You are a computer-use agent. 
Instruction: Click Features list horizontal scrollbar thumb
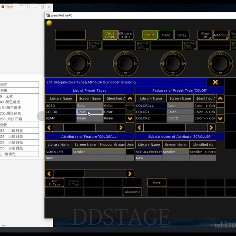click(164, 127)
